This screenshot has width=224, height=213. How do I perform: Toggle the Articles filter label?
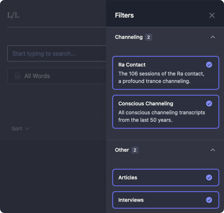tap(128, 177)
